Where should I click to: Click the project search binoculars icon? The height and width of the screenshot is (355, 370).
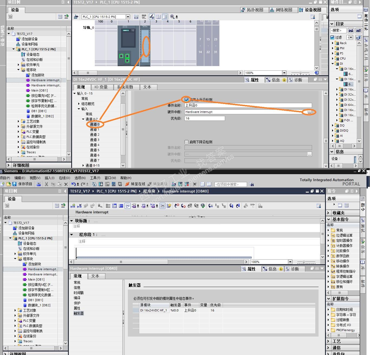coord(252,184)
